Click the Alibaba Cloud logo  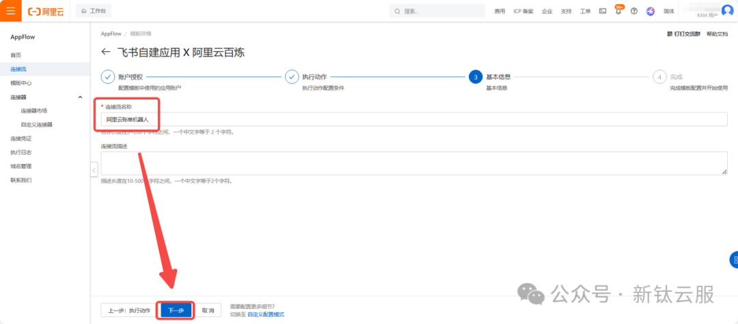(x=46, y=12)
